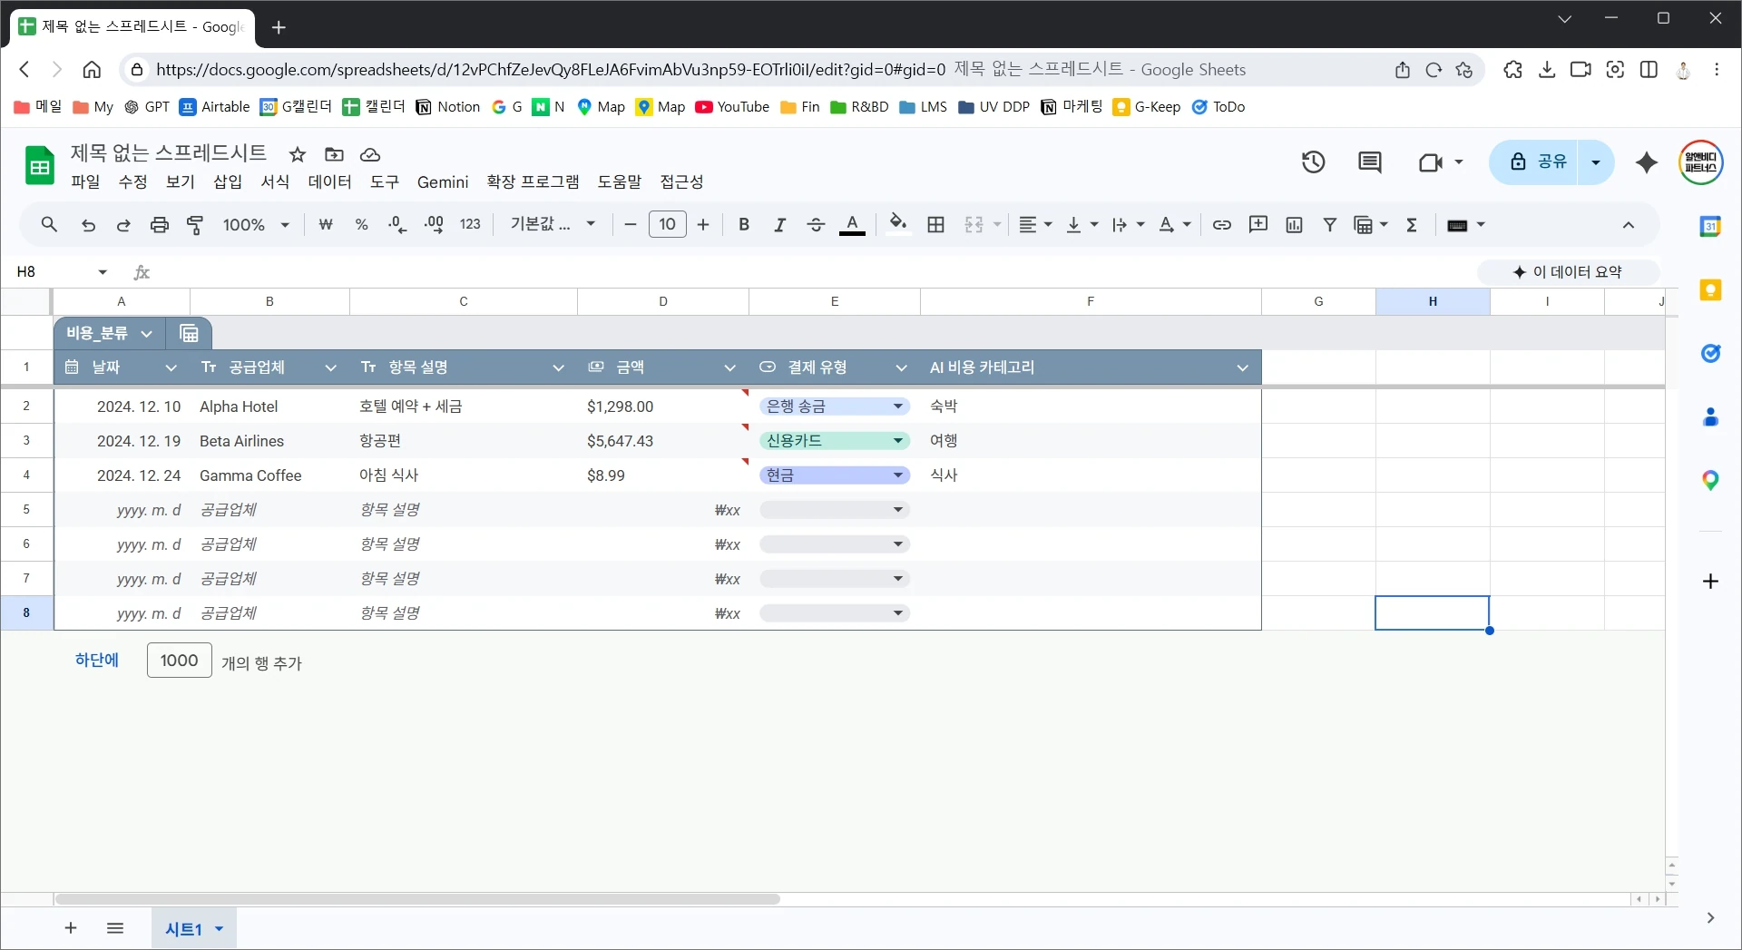Viewport: 1742px width, 950px height.
Task: Open the comments panel icon
Action: coord(1370,162)
